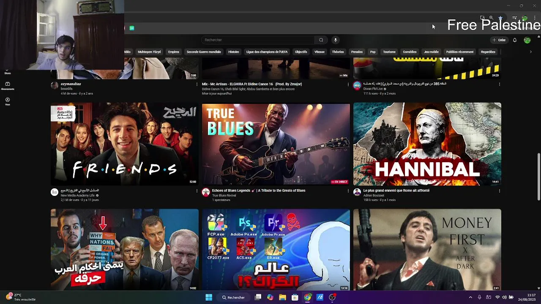
Task: Open Abonnements in the YouTube sidebar
Action: point(7,86)
